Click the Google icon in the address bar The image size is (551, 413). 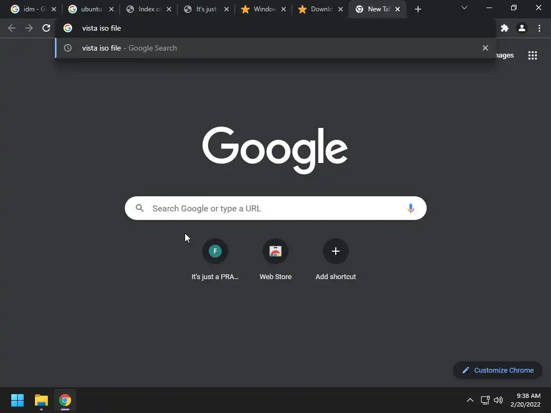coord(68,28)
